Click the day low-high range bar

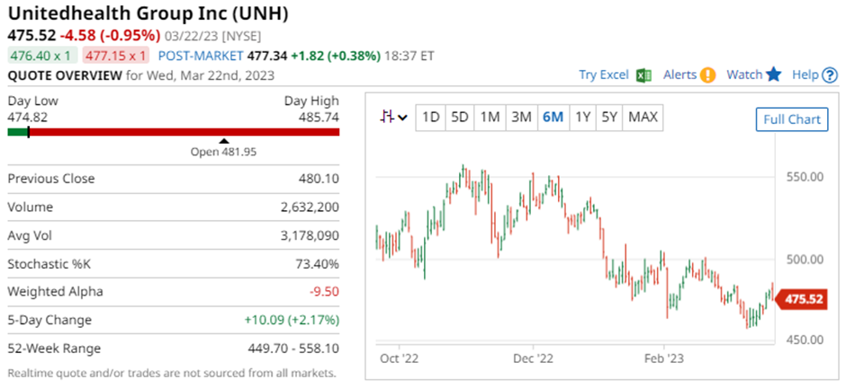pos(174,132)
